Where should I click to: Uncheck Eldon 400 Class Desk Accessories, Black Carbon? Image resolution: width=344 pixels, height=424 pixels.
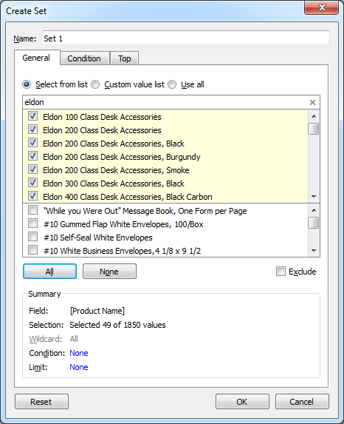coord(33,196)
